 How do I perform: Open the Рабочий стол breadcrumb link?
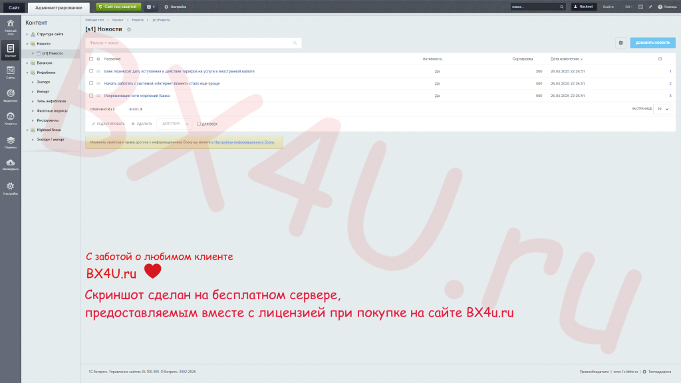tap(94, 20)
